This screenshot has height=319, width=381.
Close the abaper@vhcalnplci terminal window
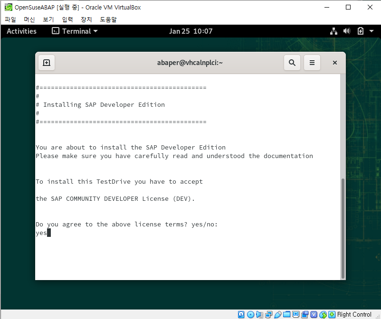334,63
